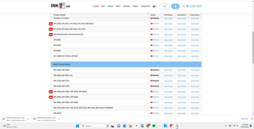
Task: Watch video for WF-2630, WF-2631
Action: tap(155, 70)
